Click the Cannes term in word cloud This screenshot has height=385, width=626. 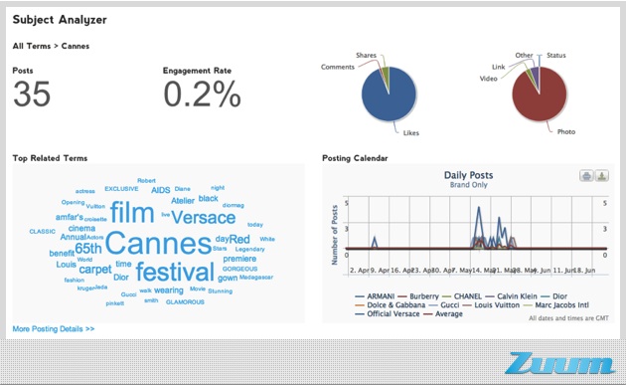click(x=158, y=243)
